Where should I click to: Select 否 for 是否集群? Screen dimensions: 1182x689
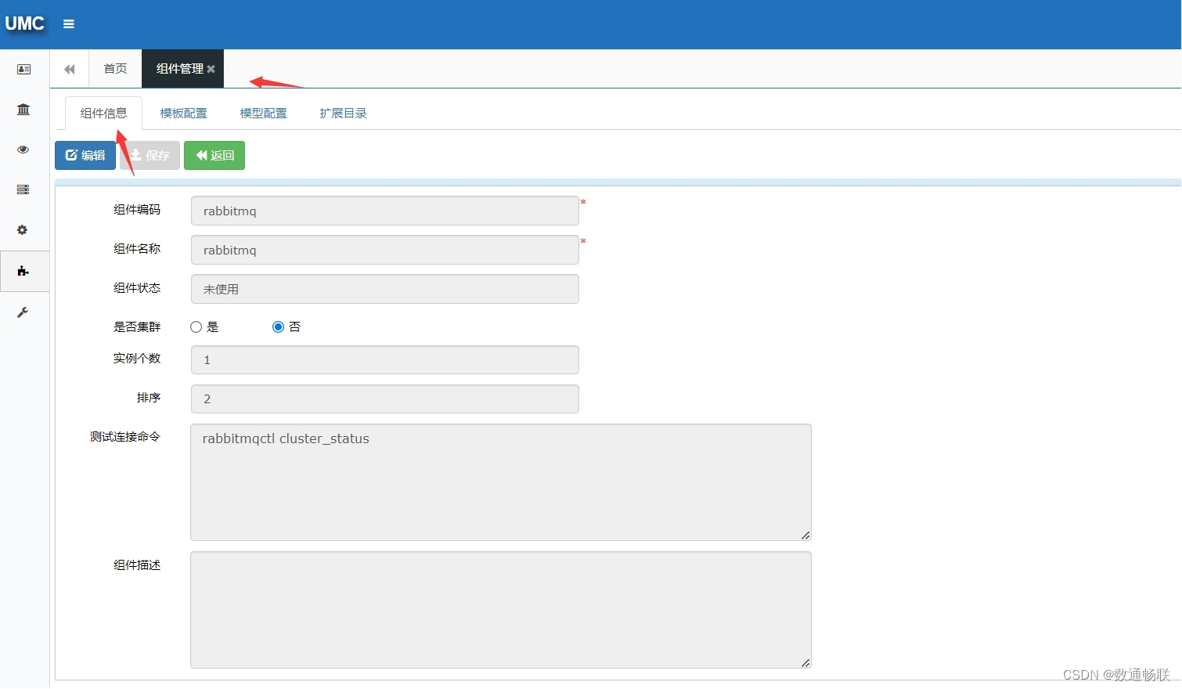click(x=278, y=327)
